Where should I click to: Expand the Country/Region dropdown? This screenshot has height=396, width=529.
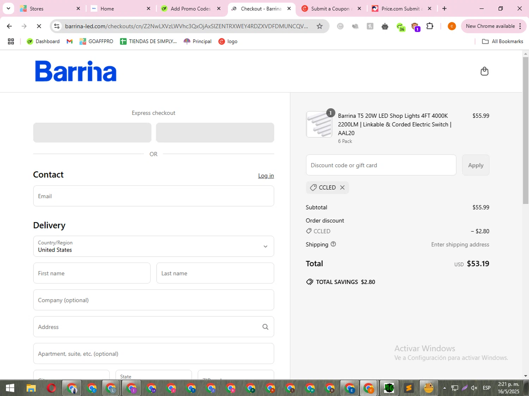click(x=153, y=246)
